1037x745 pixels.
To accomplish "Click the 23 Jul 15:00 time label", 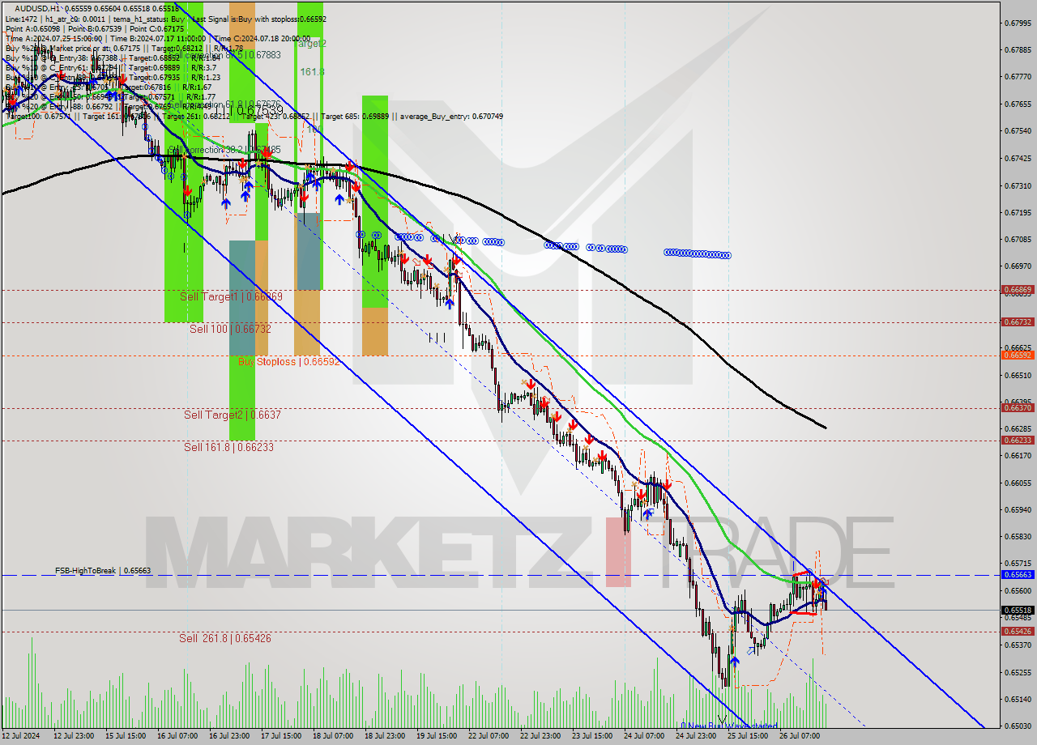I will (592, 736).
